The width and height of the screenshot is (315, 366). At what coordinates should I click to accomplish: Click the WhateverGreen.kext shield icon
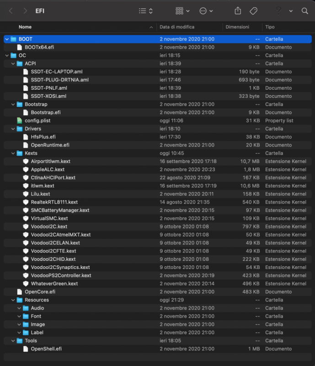tap(26, 284)
